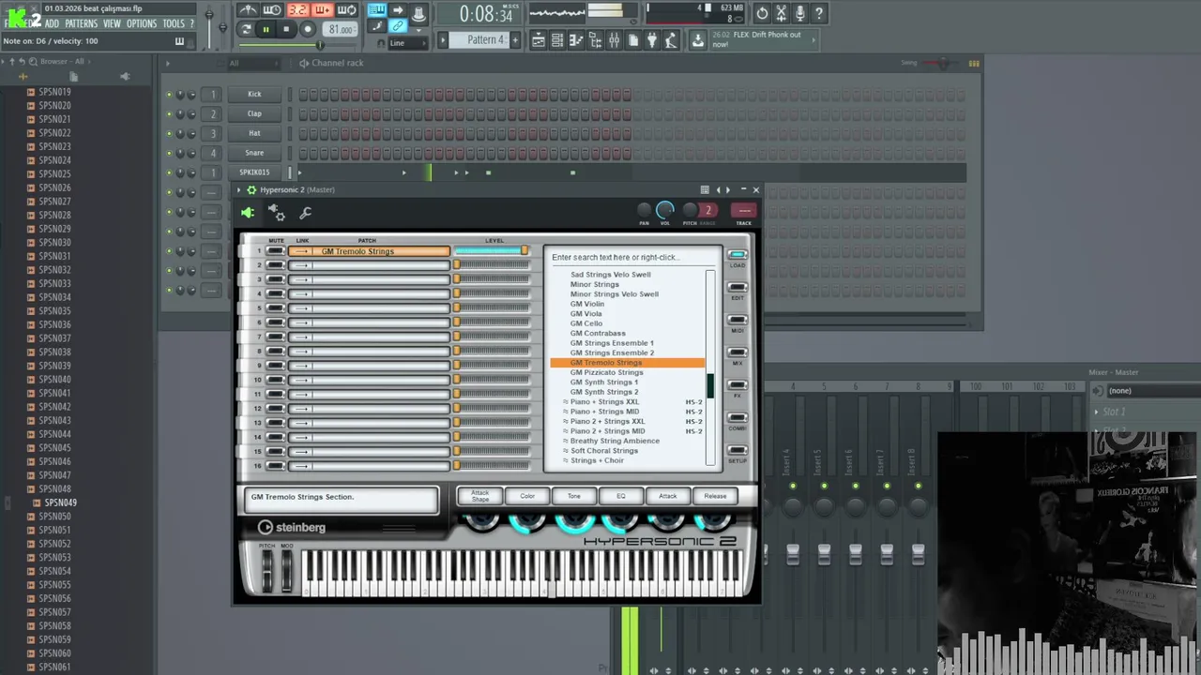Open the PATTERNS menu
This screenshot has height=675, width=1201.
pyautogui.click(x=81, y=23)
